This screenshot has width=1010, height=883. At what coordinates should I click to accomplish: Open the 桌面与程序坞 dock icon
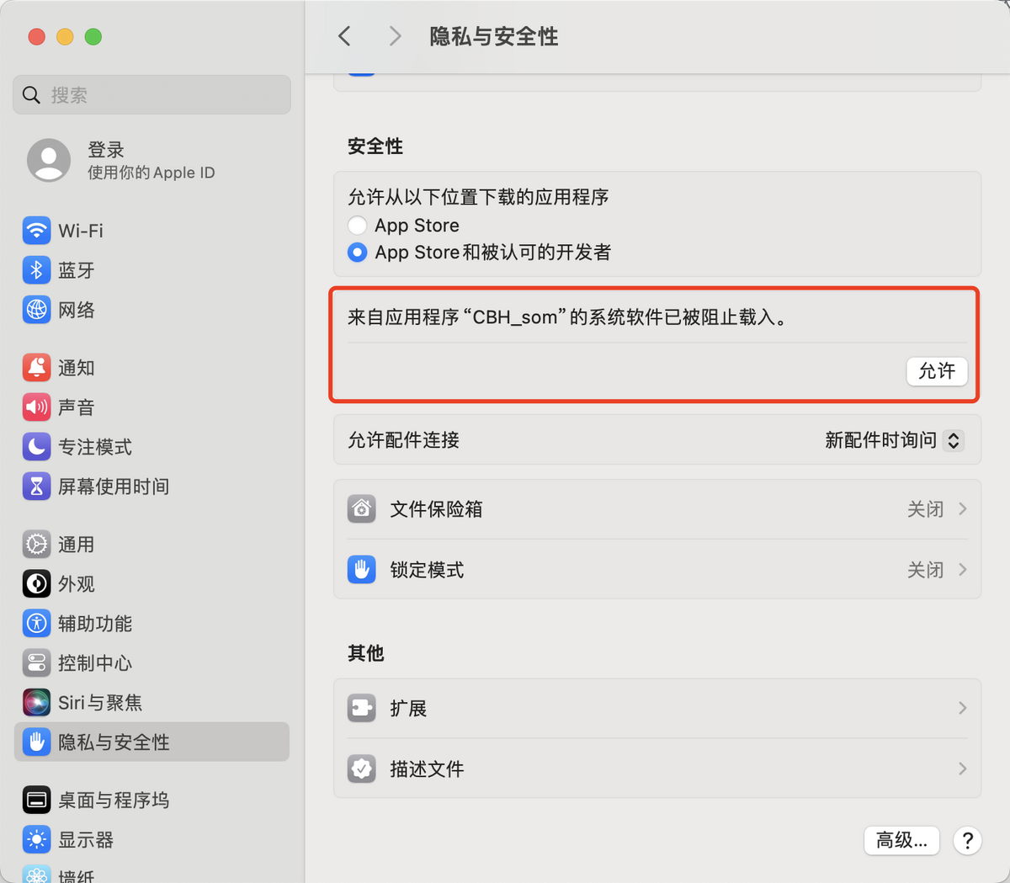pos(36,801)
